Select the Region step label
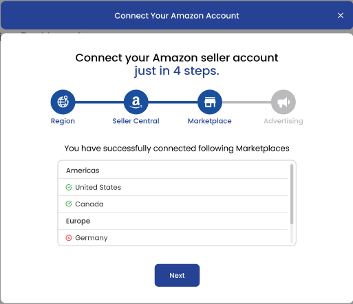353x304 pixels. click(63, 121)
